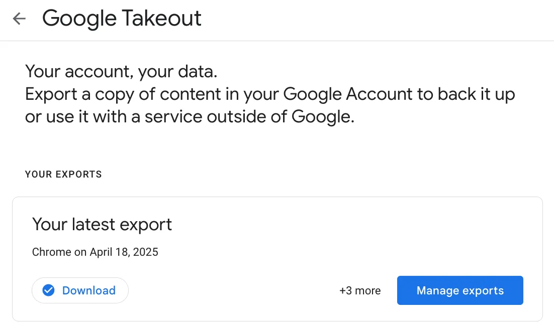Open the Google Takeout header title

point(122,18)
